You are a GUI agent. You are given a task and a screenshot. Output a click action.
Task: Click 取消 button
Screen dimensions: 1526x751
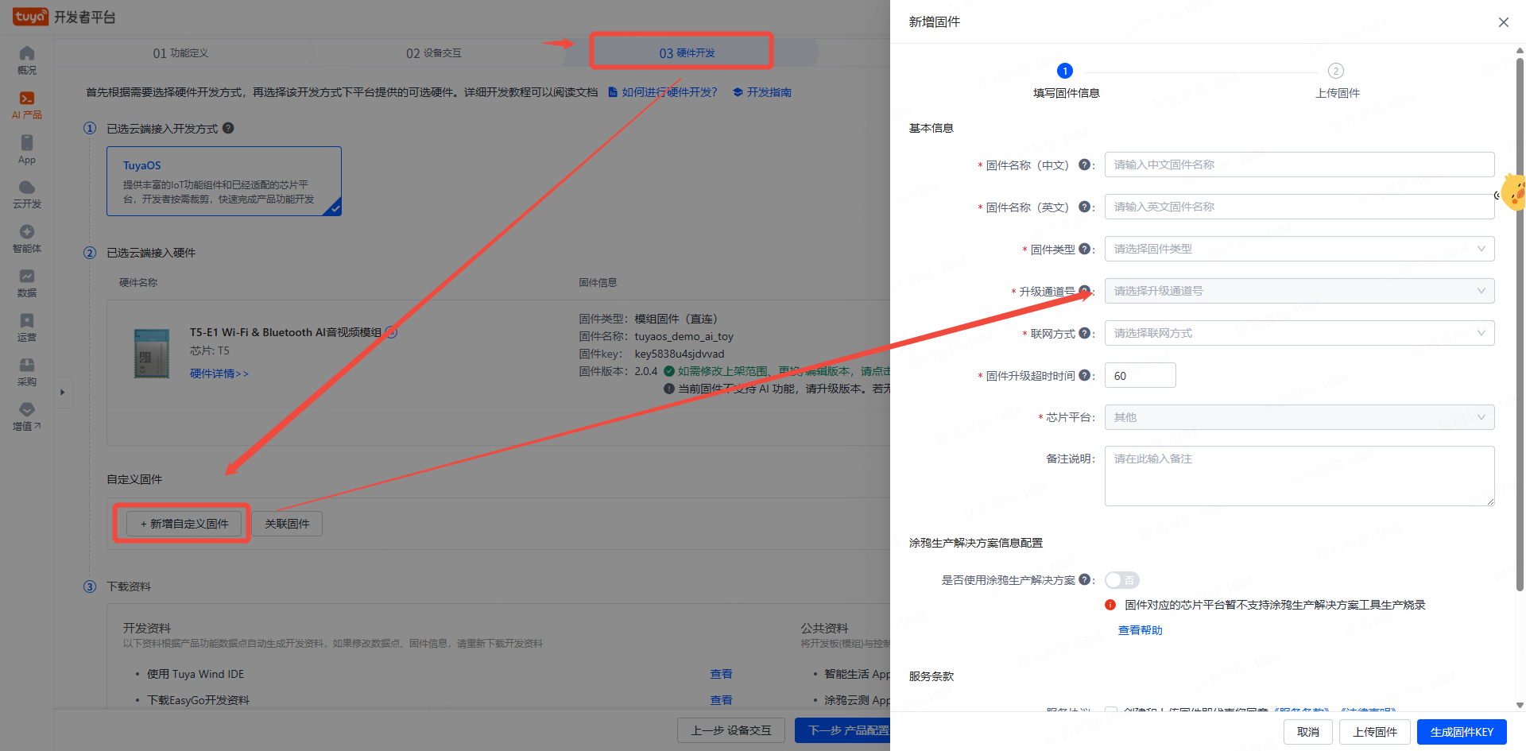pyautogui.click(x=1308, y=732)
